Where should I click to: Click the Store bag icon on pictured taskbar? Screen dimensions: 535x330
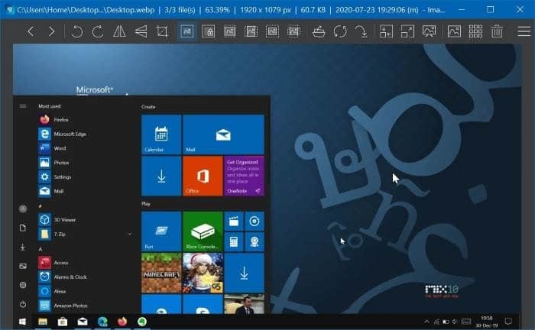(63, 322)
